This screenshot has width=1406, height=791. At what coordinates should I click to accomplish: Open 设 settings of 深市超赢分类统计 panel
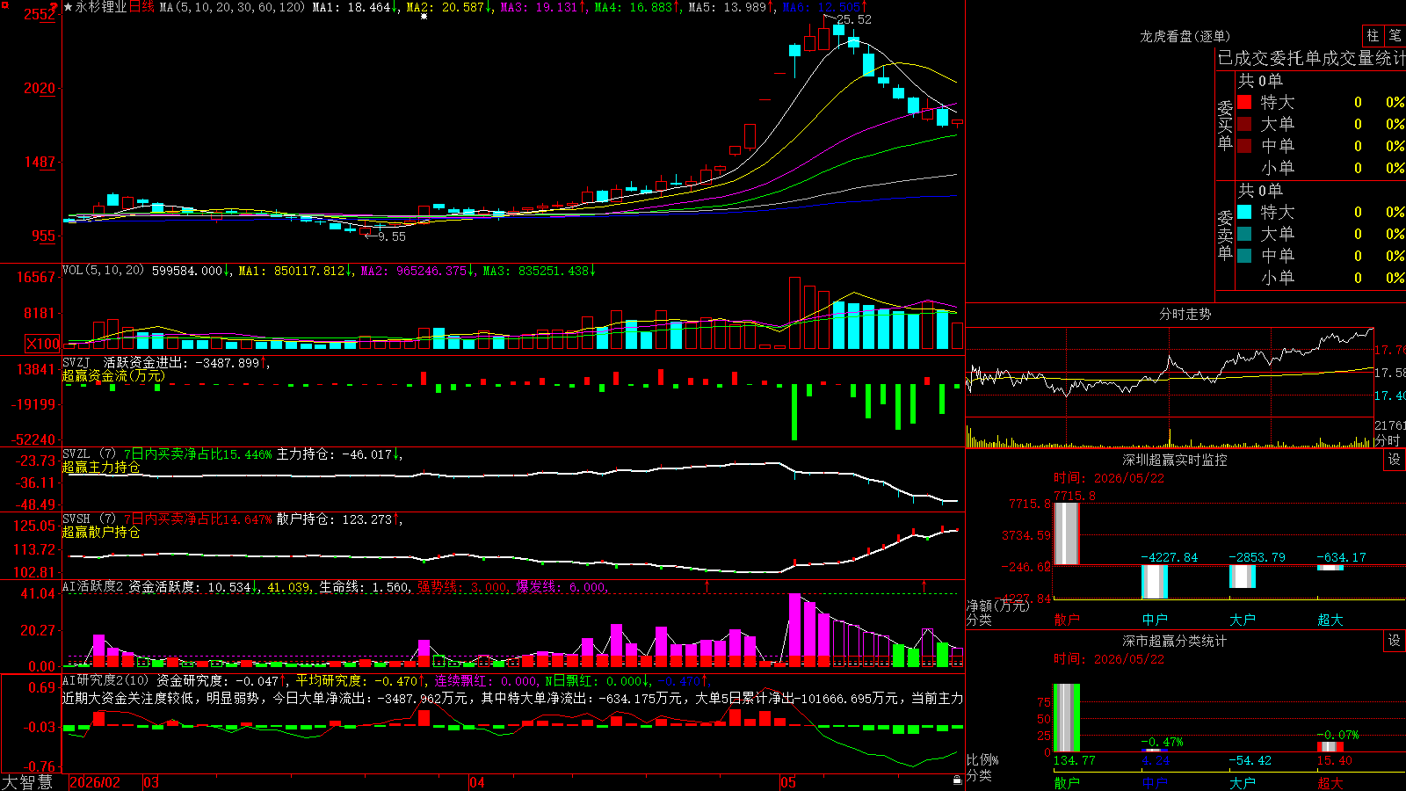pyautogui.click(x=1395, y=641)
